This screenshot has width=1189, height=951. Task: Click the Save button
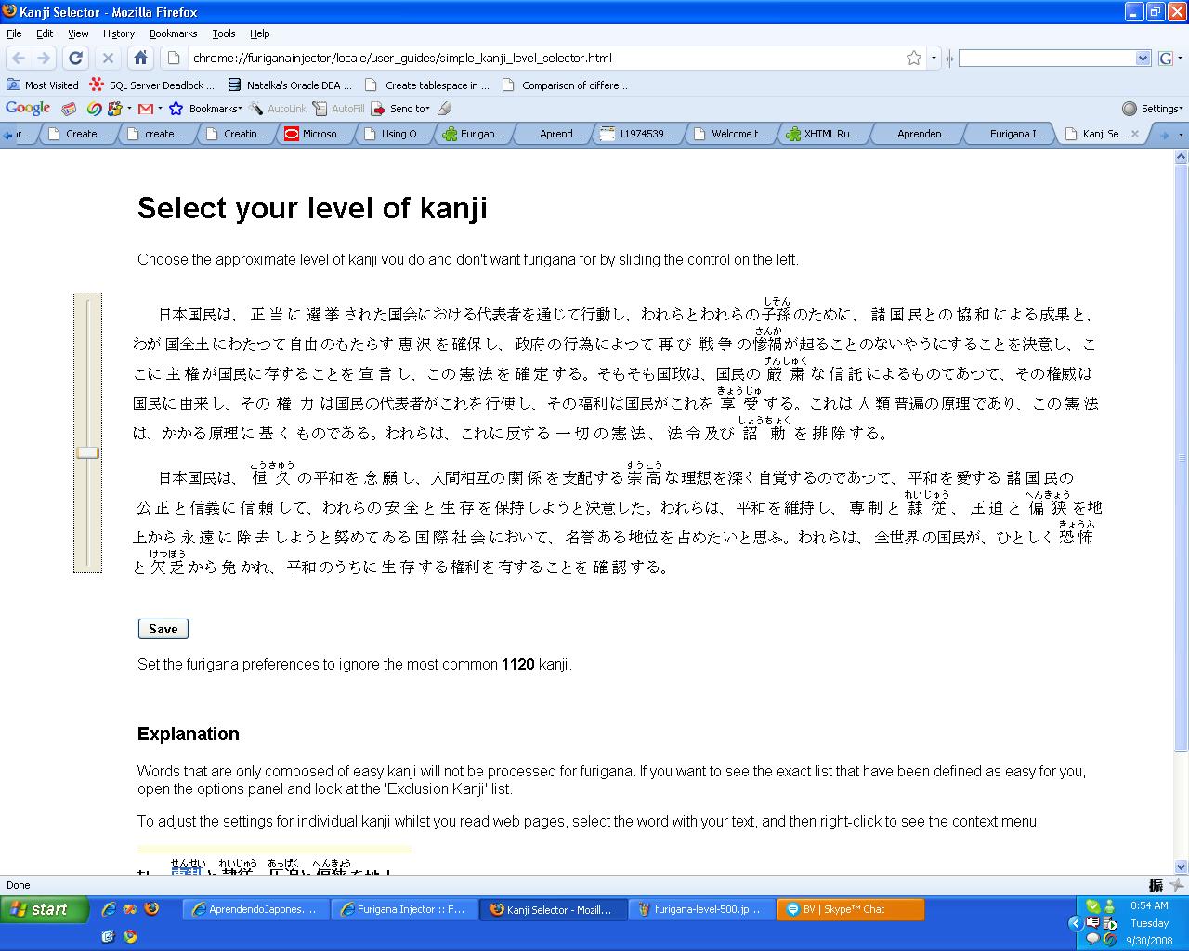[x=163, y=629]
